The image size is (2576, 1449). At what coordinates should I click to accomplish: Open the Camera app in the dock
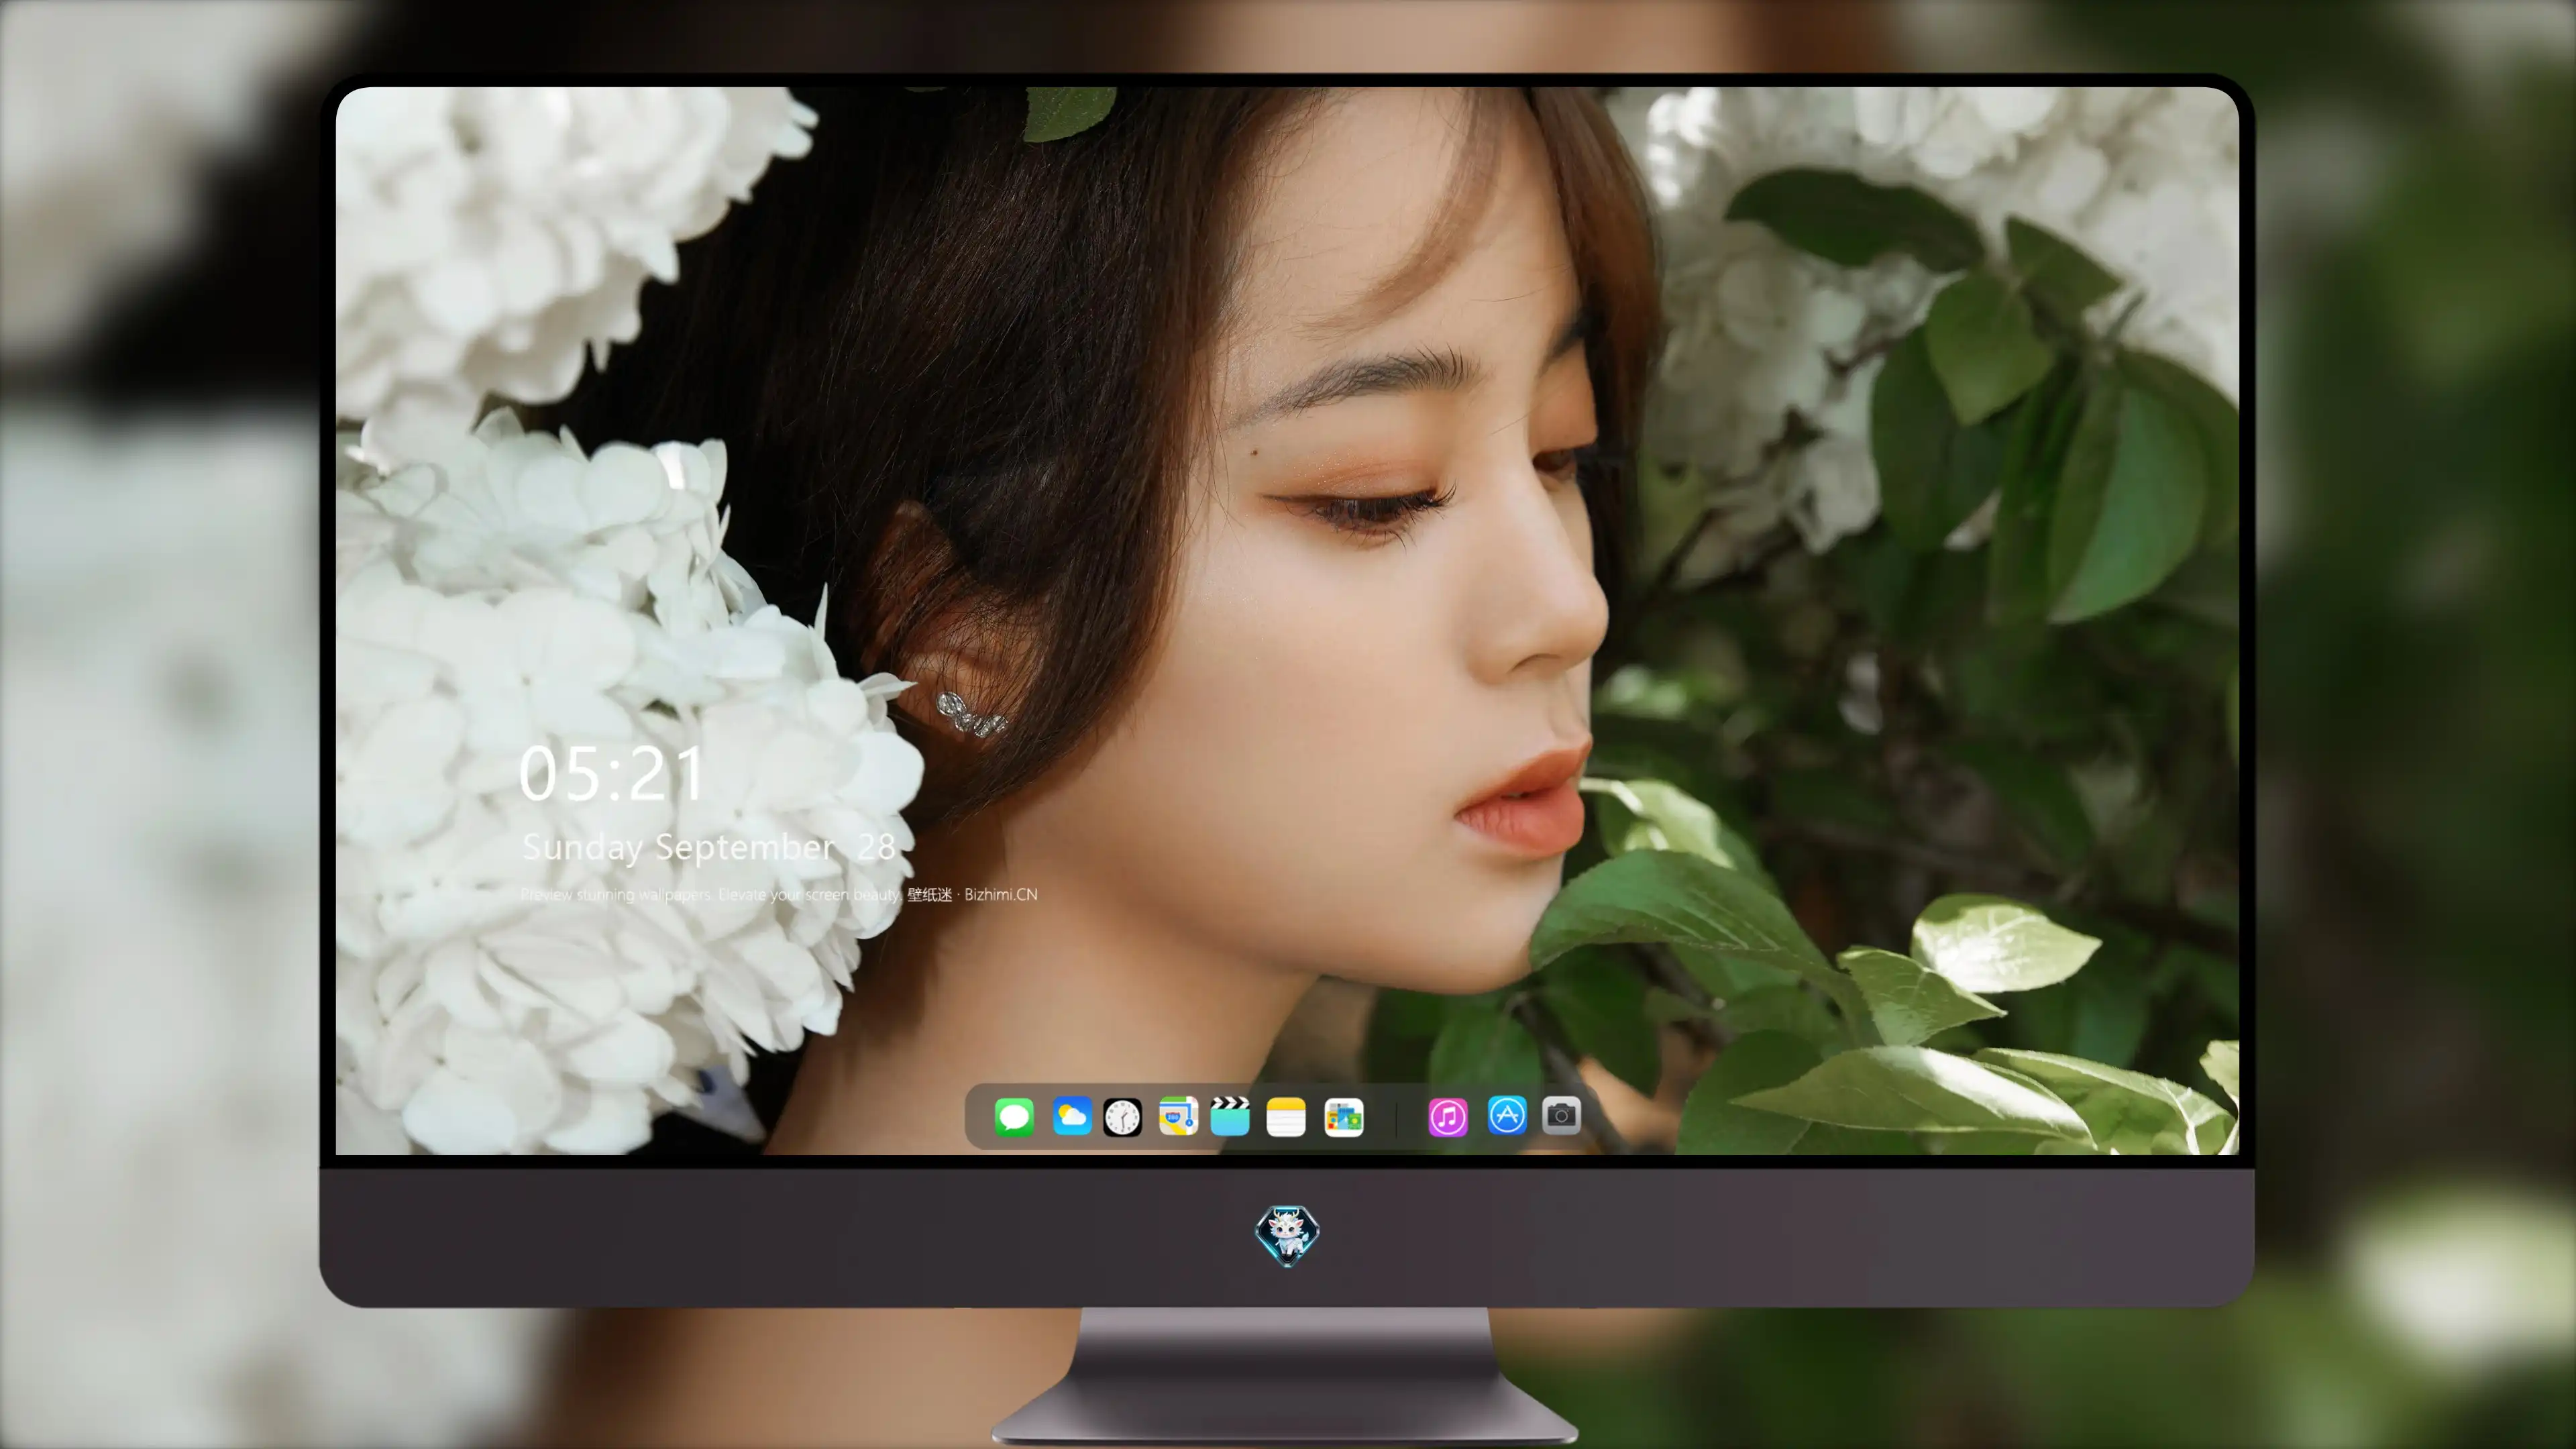1561,1115
